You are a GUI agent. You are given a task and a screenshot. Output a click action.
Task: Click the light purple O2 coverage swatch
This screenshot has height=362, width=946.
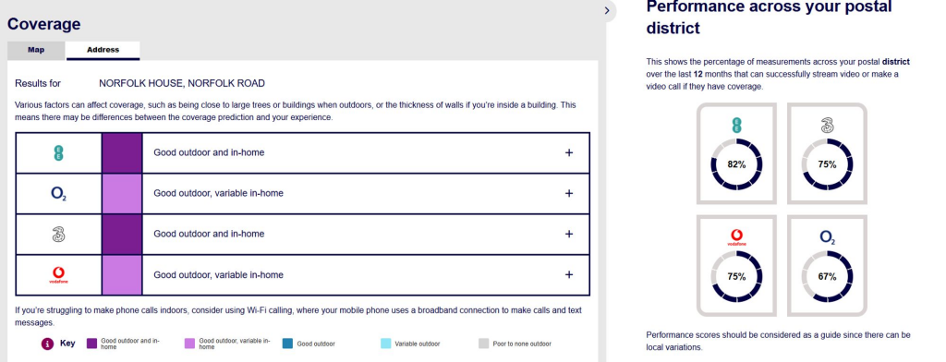[122, 194]
